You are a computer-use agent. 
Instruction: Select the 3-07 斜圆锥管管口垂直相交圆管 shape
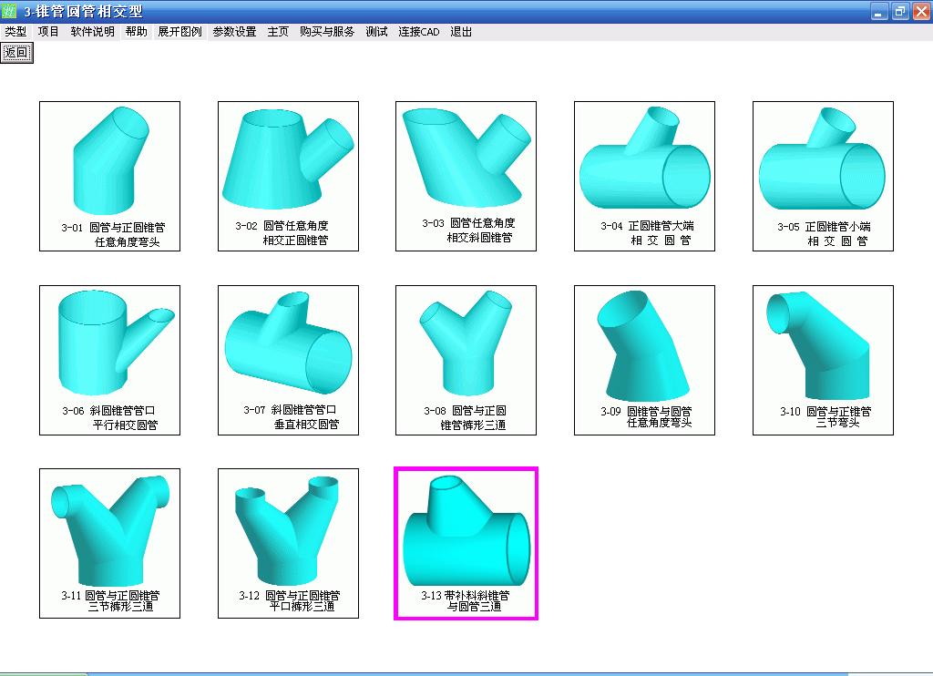(288, 360)
